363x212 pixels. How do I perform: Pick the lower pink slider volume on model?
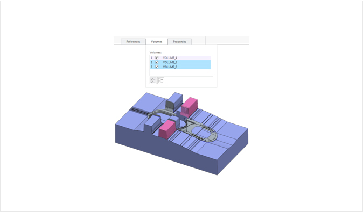point(167,130)
